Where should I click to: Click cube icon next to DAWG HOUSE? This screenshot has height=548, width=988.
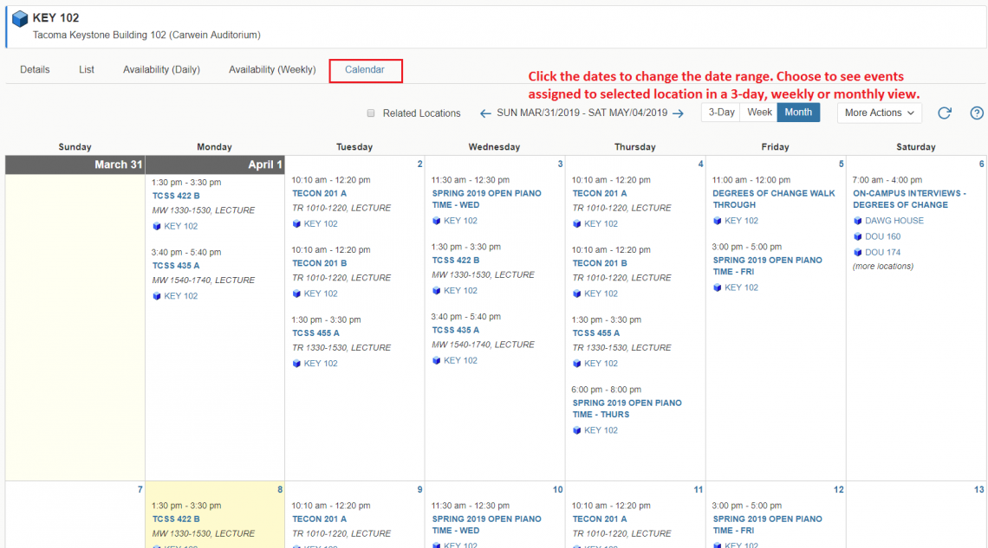[857, 221]
